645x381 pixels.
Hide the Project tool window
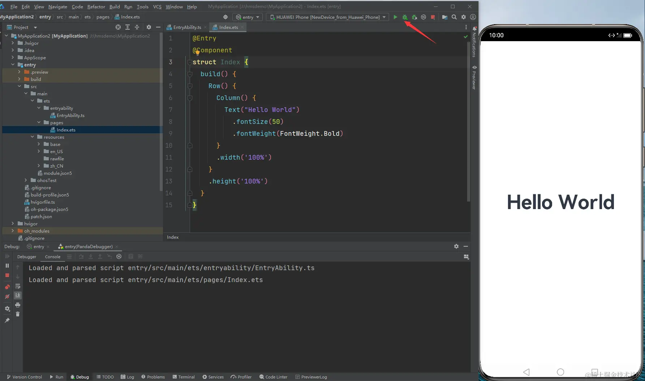(x=158, y=27)
